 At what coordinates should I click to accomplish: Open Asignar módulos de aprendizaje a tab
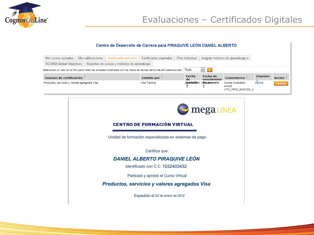click(x=225, y=58)
